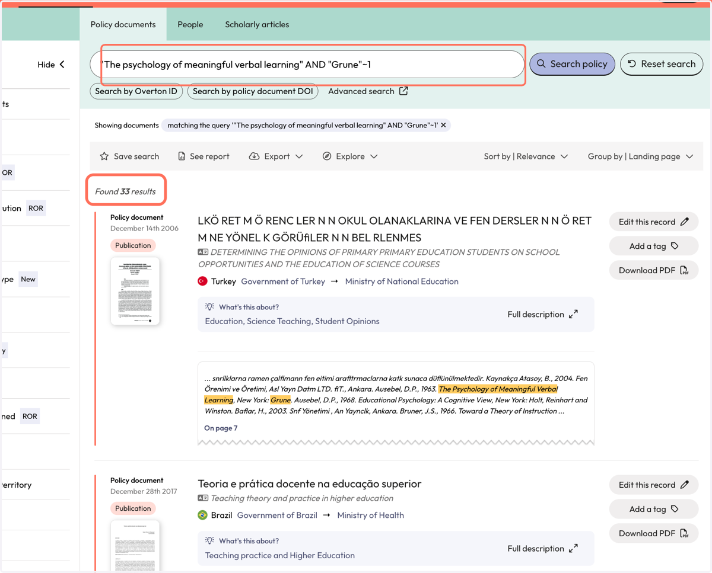Open the Scholarly articles tab
The height and width of the screenshot is (573, 712).
coord(257,24)
